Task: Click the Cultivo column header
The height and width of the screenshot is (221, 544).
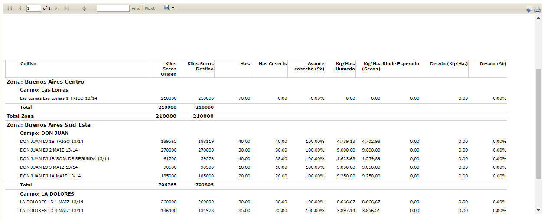Action: click(28, 64)
